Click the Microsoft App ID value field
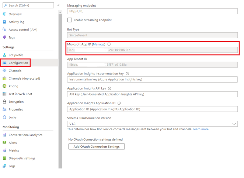 (x=152, y=50)
